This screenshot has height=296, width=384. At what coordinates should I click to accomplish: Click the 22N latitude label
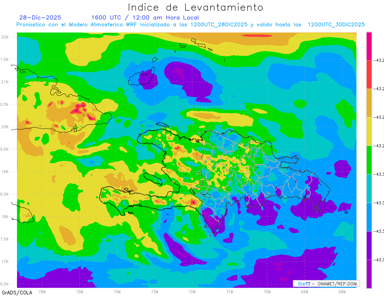click(x=5, y=37)
